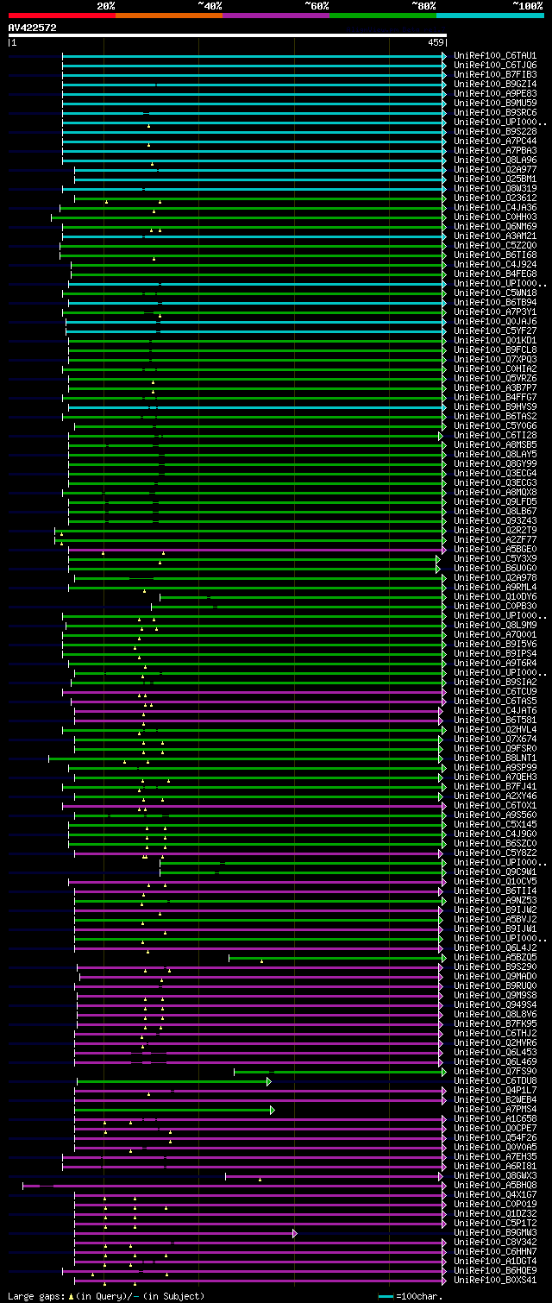Viewport: 552px width, 1303px height.
Task: Click label UniRef100_C6TDU8
Action: tap(495, 1080)
